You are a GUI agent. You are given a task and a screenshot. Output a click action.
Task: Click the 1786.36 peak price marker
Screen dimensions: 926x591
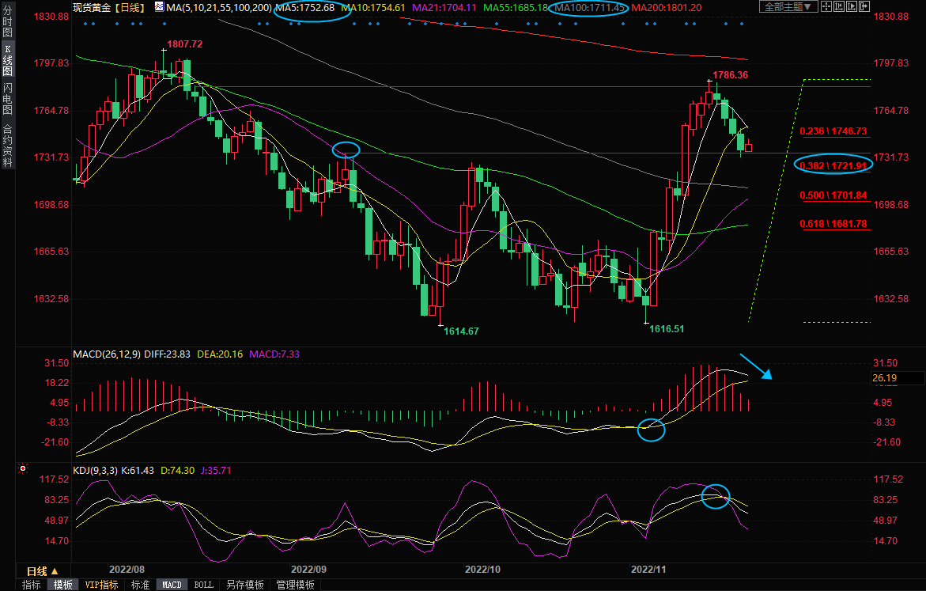click(x=731, y=75)
